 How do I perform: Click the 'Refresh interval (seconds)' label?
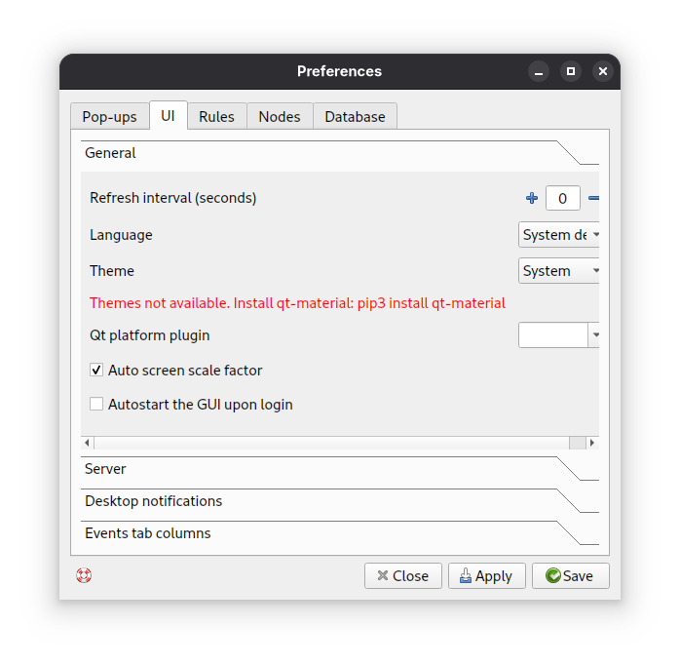(173, 198)
